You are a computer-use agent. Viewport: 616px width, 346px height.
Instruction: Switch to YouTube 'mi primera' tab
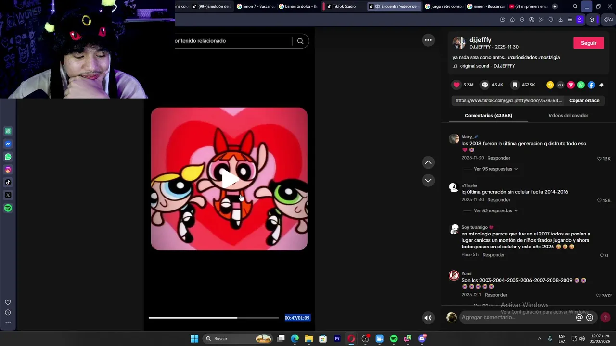pyautogui.click(x=528, y=6)
